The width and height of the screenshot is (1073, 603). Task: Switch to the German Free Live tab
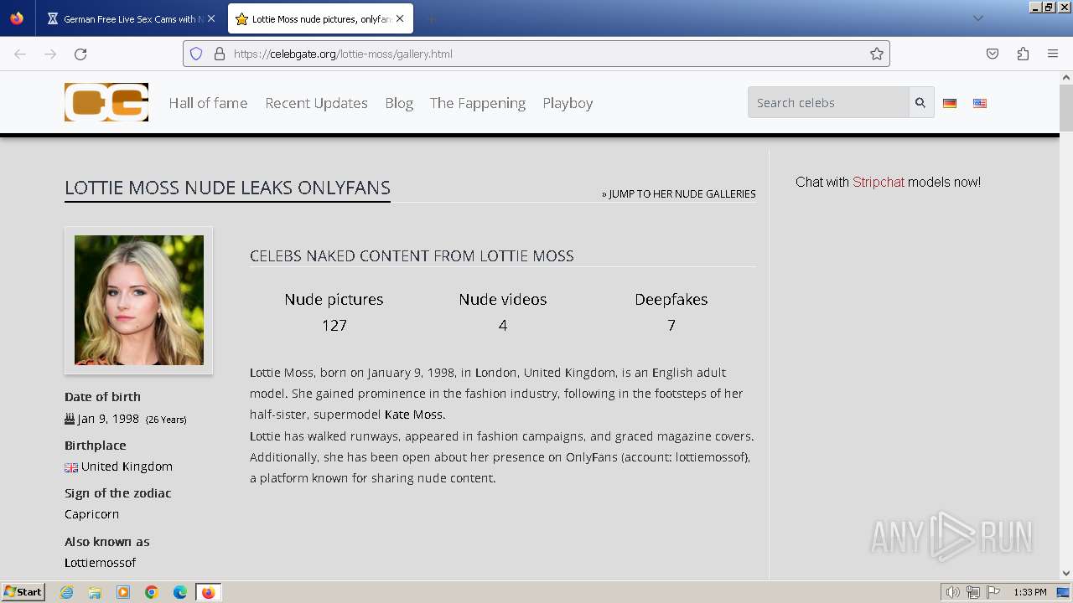[130, 18]
